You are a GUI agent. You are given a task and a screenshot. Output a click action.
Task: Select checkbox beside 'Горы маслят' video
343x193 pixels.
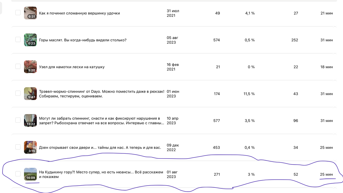(x=18, y=40)
